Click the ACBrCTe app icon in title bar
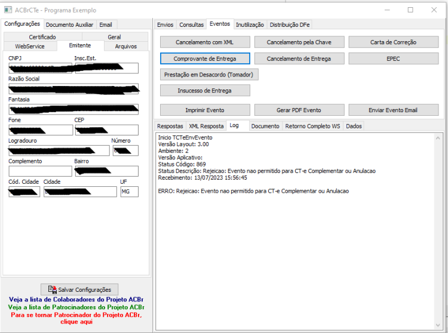The height and width of the screenshot is (333, 448). pos(8,10)
